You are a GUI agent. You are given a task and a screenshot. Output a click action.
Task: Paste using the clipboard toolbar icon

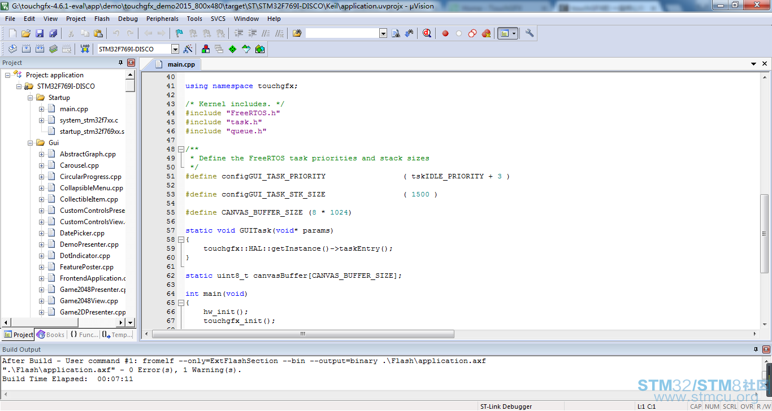coord(98,33)
